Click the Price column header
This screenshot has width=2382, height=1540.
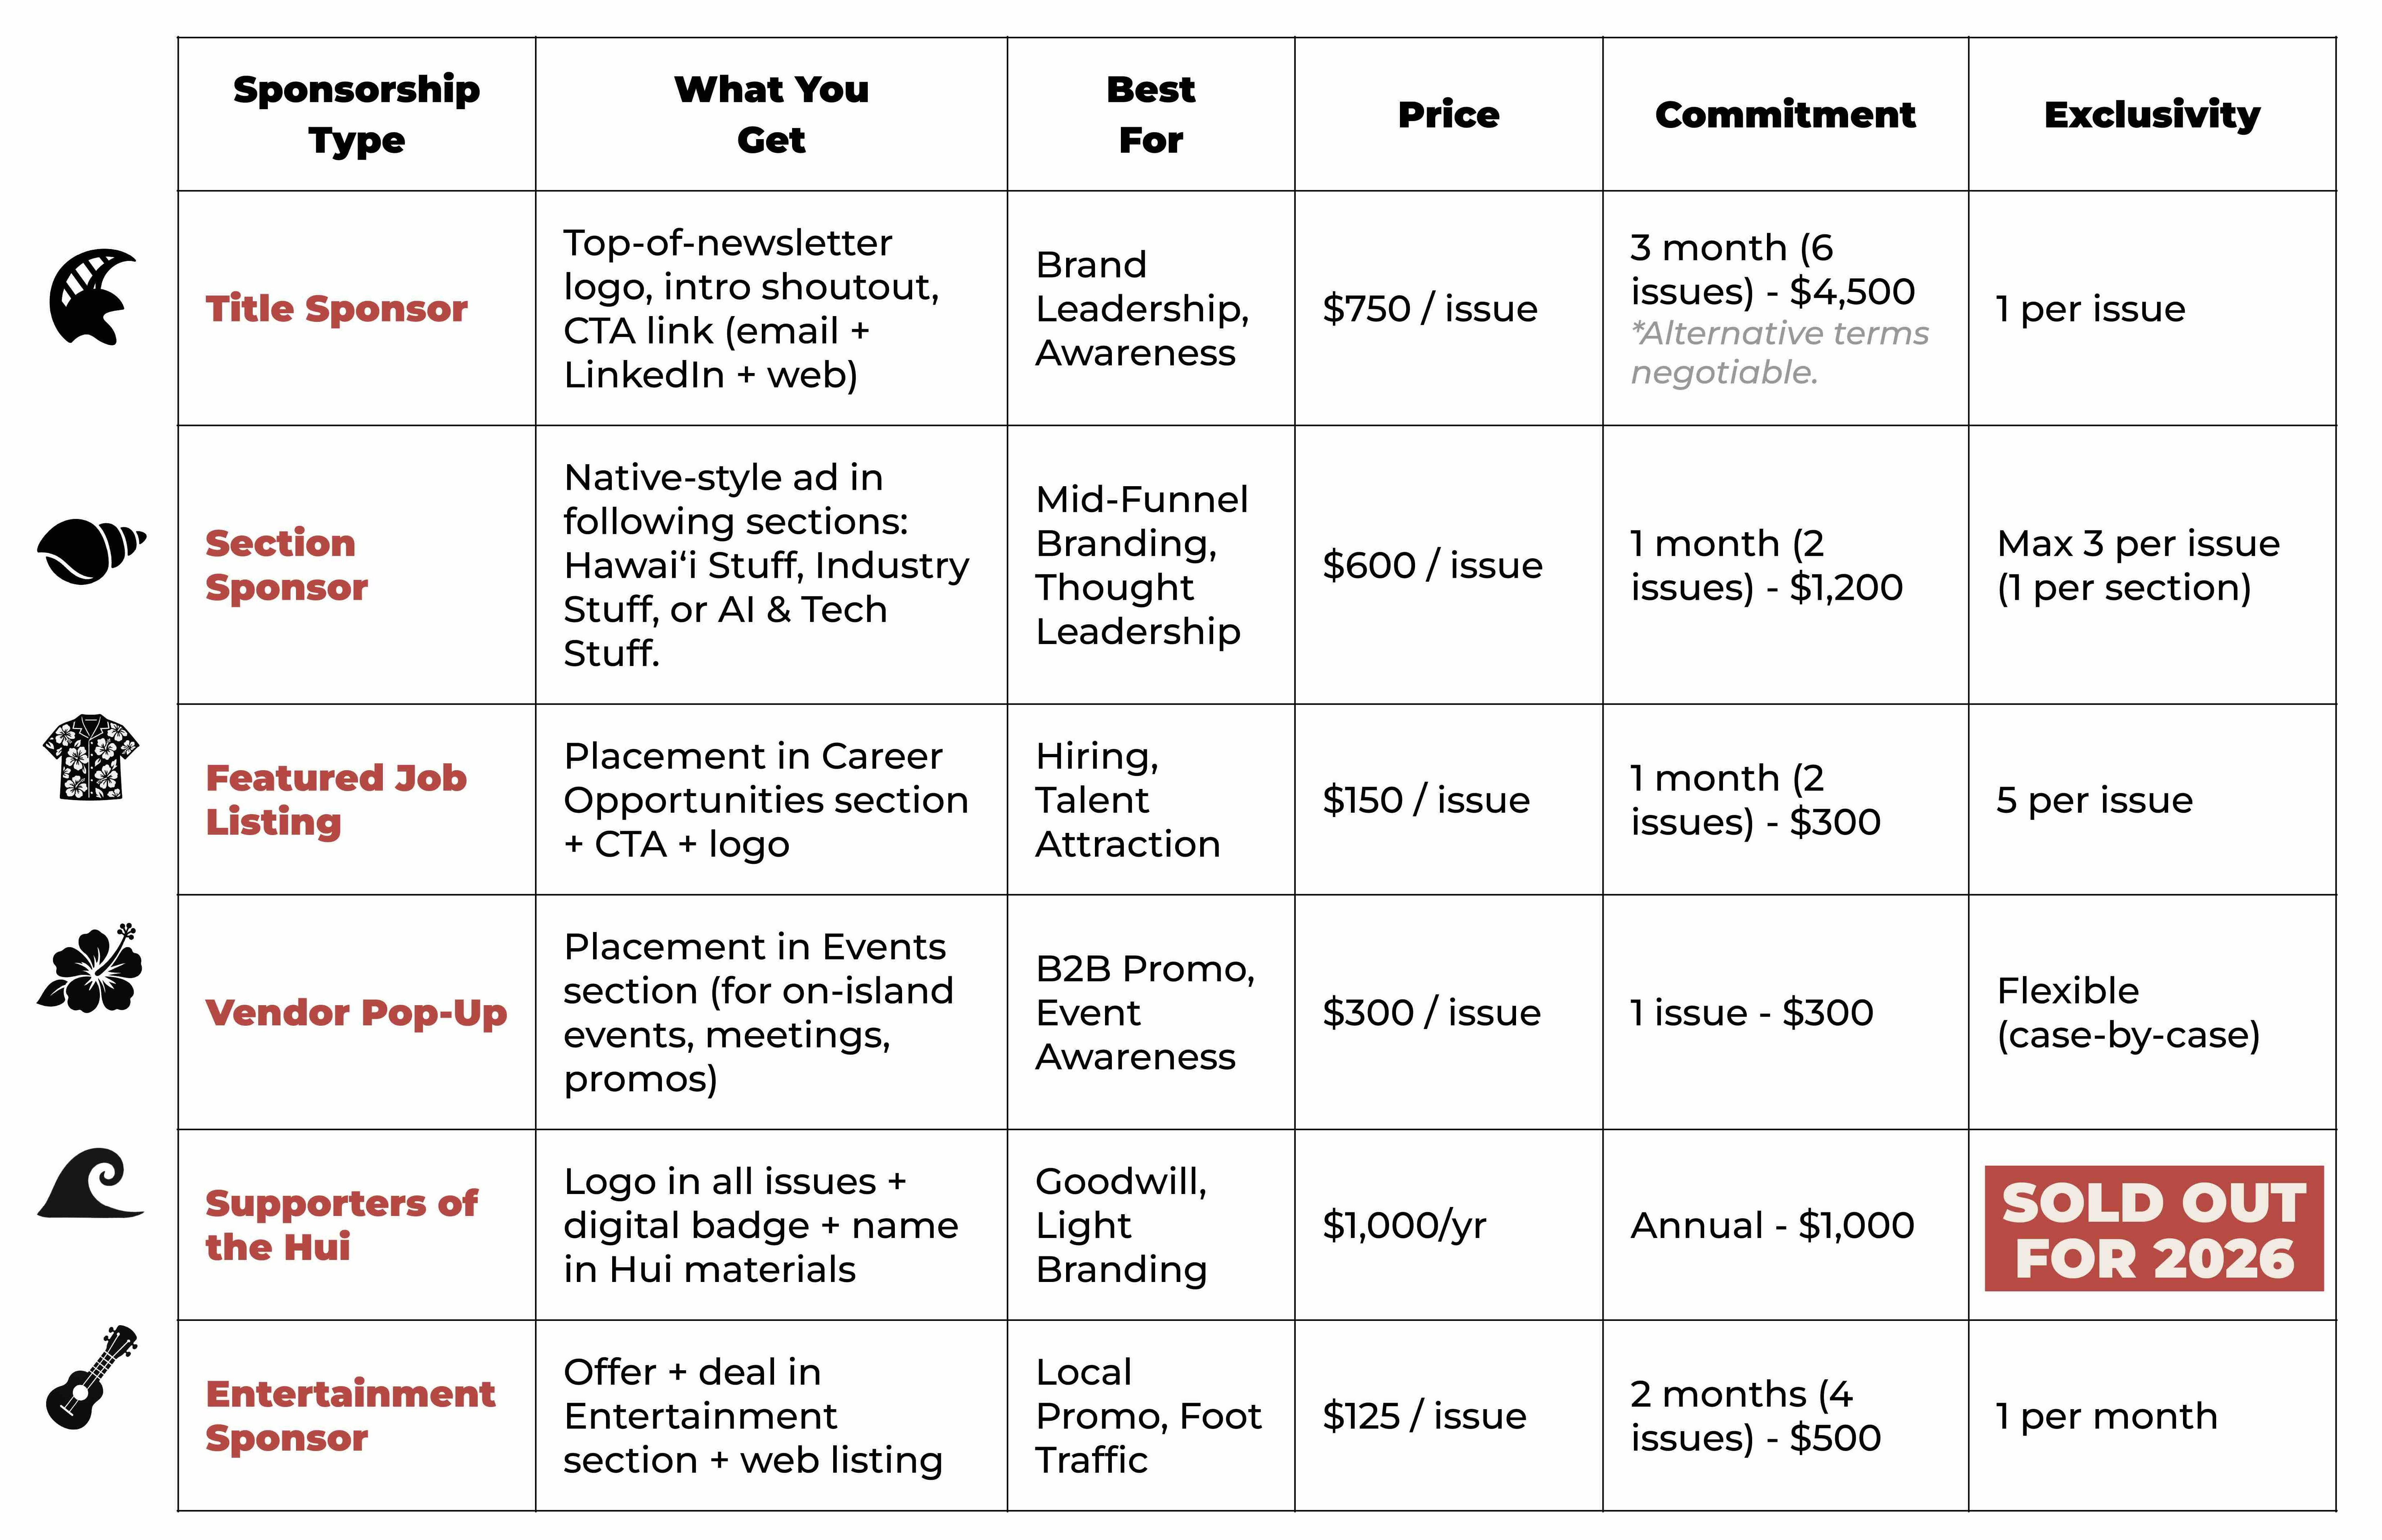(1448, 115)
